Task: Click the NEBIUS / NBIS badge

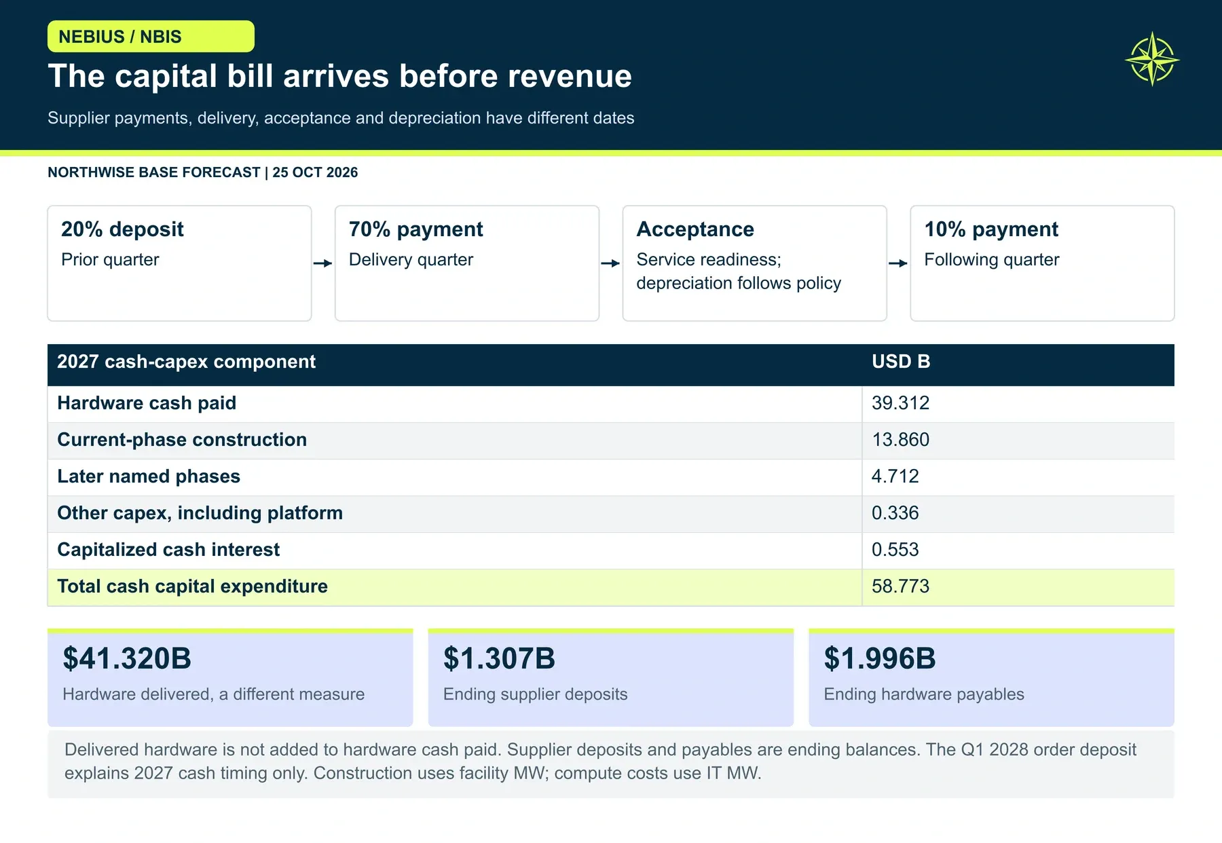Action: pos(151,37)
